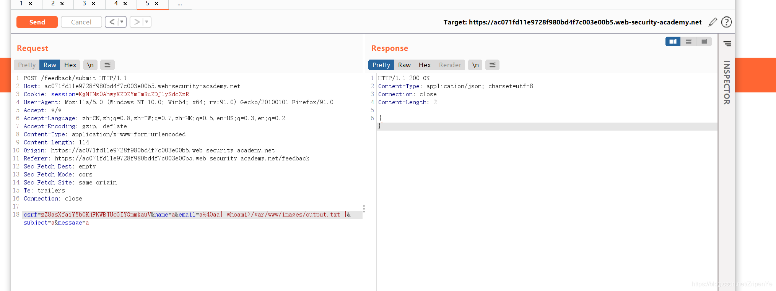Open the forward history dropdown arrow
The height and width of the screenshot is (291, 776).
coord(147,22)
